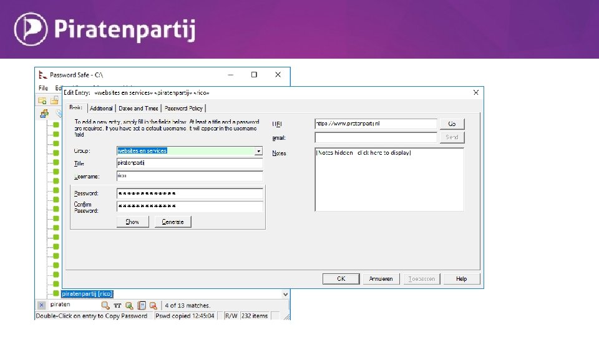
Task: Open the find results report icon
Action: 142,305
